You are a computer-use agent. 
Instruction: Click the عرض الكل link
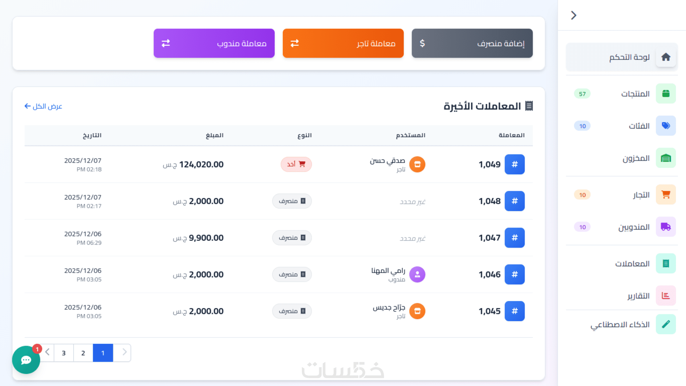point(43,106)
